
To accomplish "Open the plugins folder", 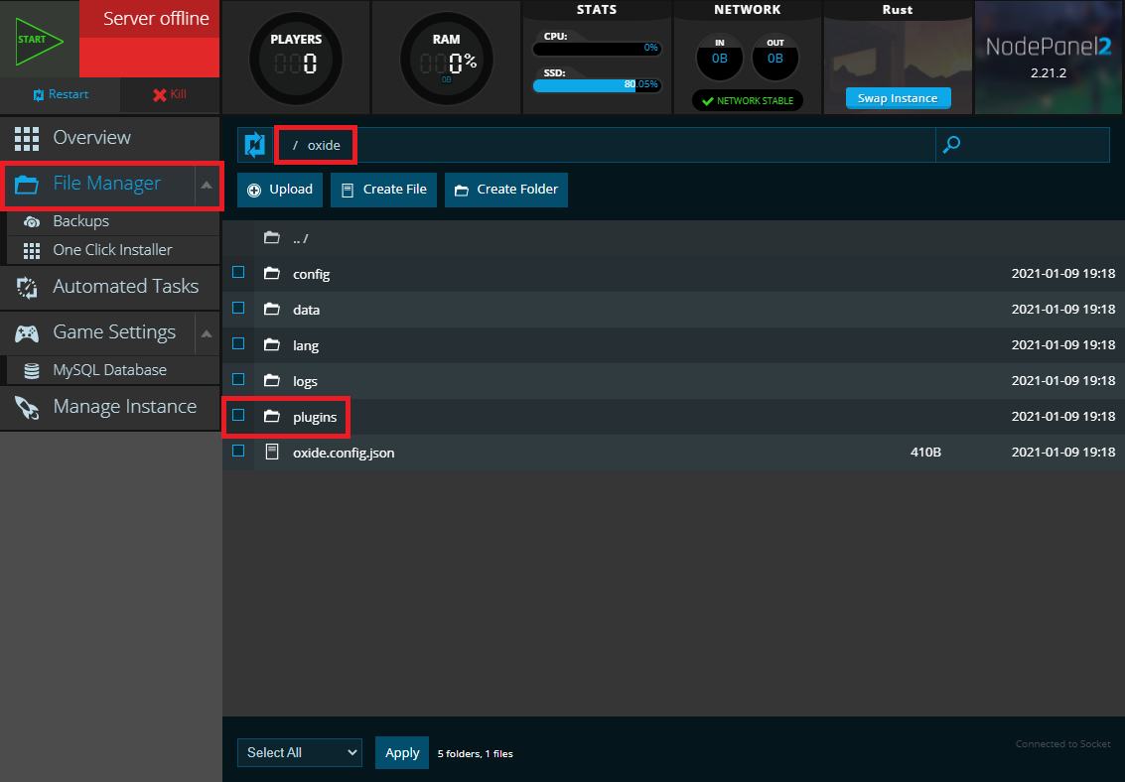I will (x=315, y=418).
